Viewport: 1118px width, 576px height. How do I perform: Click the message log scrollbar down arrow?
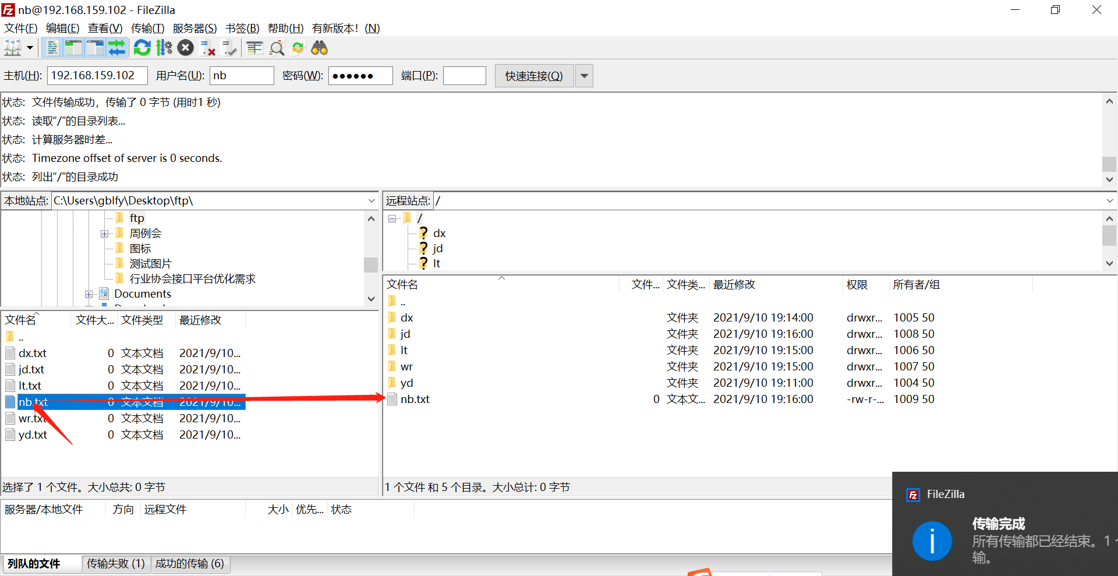coord(1109,179)
